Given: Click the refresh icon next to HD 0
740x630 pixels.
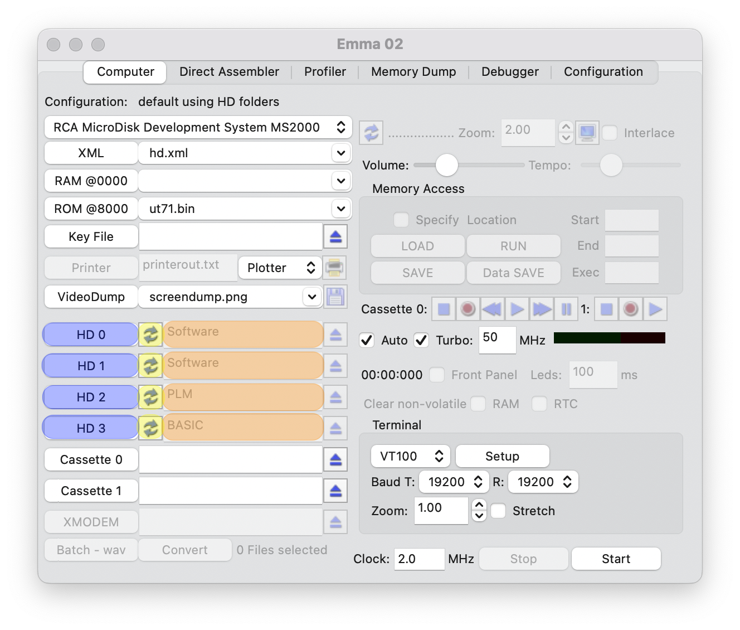Looking at the screenshot, I should point(150,335).
